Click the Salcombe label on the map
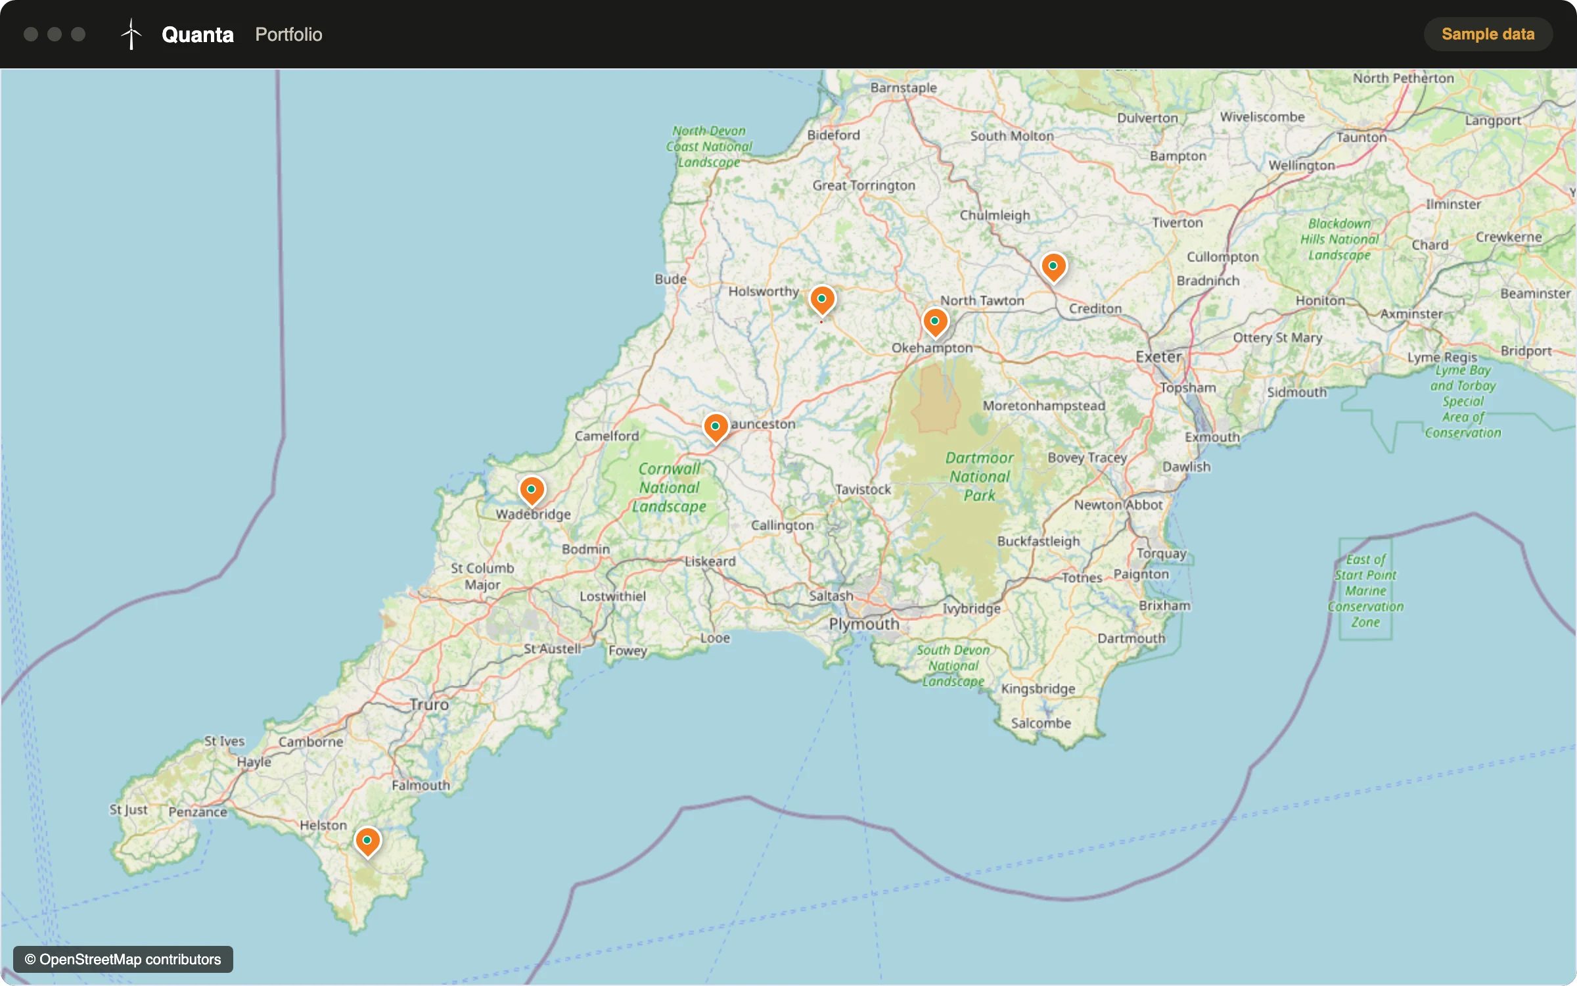1577x986 pixels. 1041,723
